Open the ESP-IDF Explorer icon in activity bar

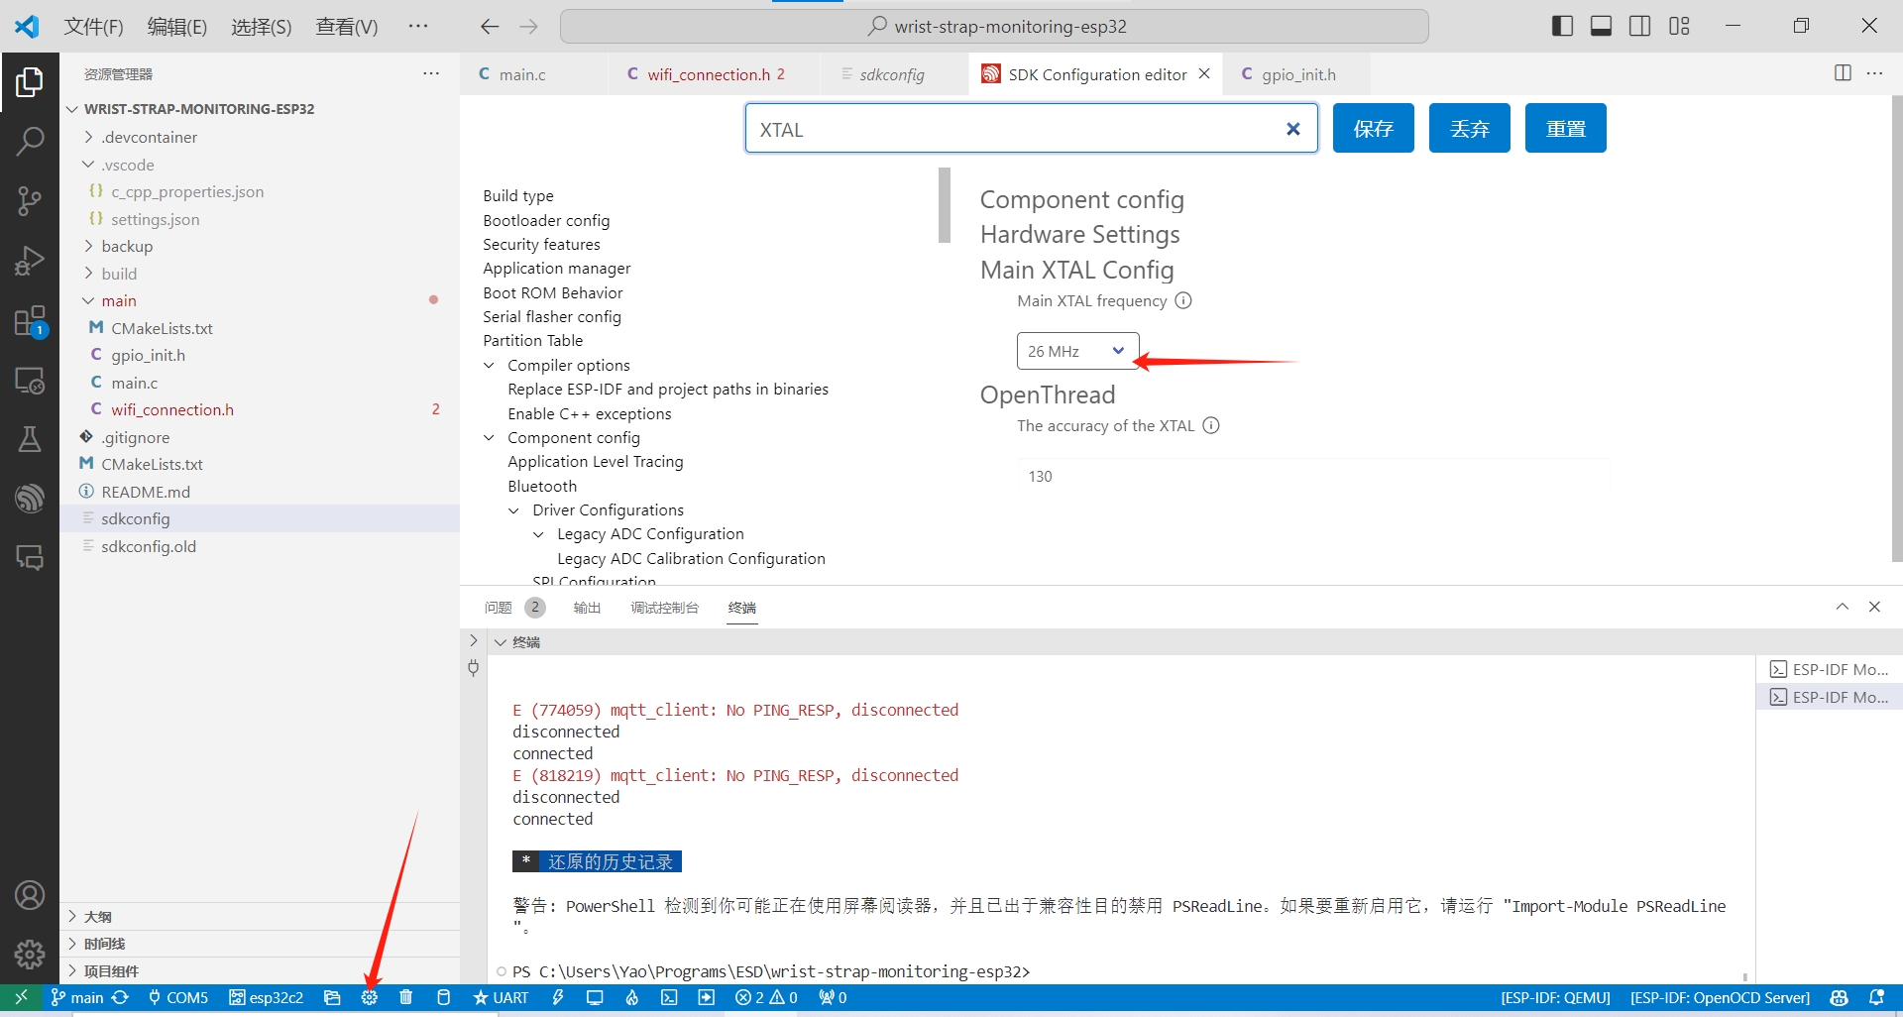30,498
